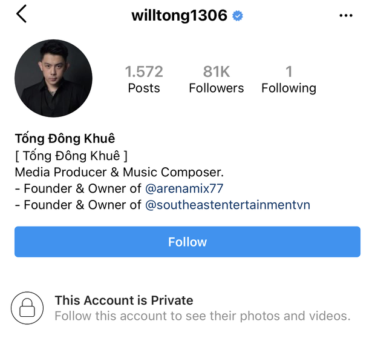
Task: Click the bracketed [ Tống Đông Khuê ] line
Action: [71, 156]
